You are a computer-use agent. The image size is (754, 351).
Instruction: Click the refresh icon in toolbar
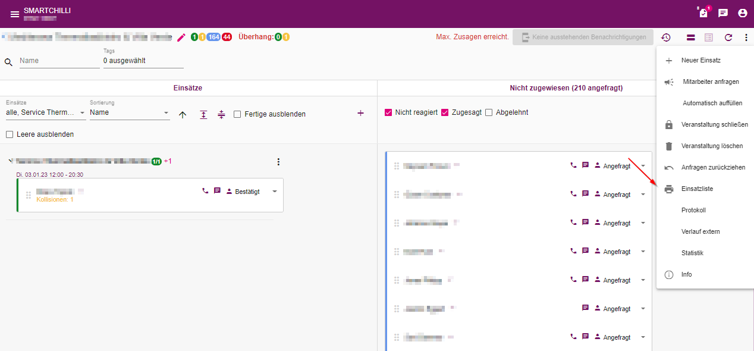coord(728,37)
